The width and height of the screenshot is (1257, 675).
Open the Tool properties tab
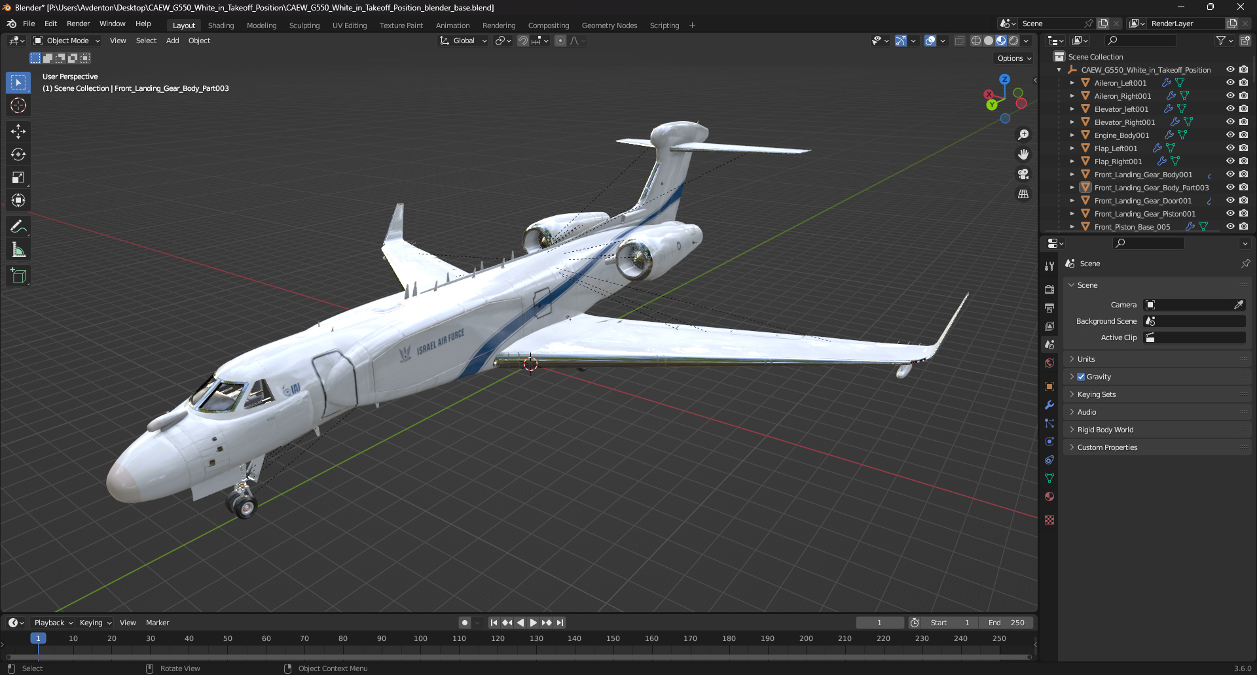tap(1049, 266)
